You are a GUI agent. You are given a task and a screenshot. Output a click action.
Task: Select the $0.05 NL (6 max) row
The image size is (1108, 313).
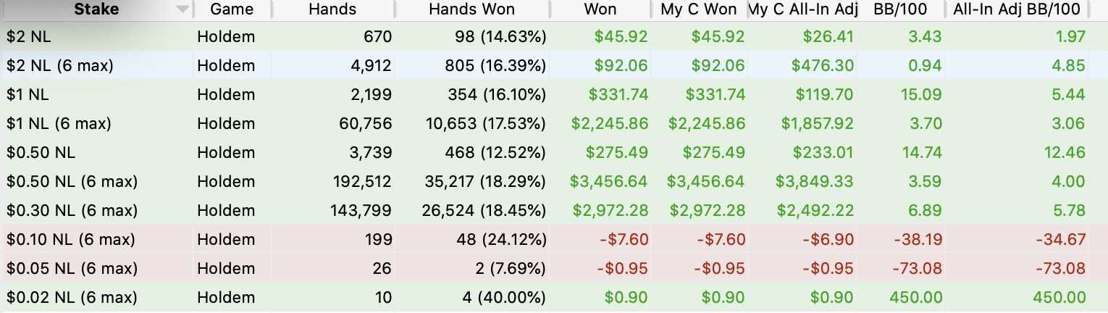pyautogui.click(x=554, y=268)
